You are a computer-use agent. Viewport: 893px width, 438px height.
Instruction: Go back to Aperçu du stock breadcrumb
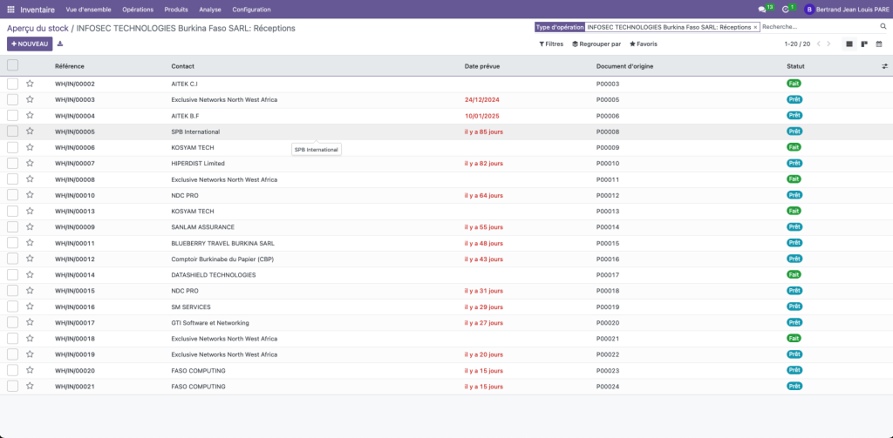(37, 28)
